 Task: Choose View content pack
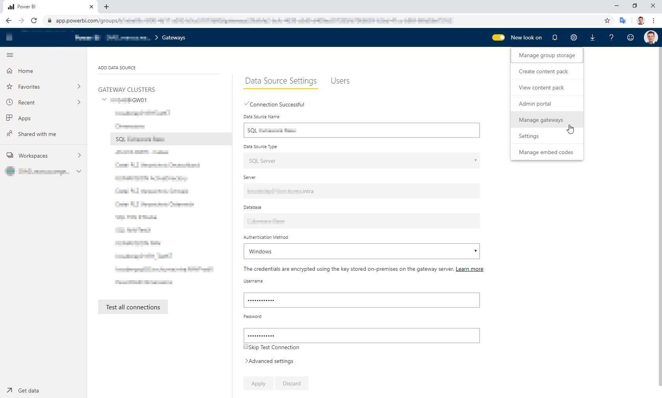(547, 87)
